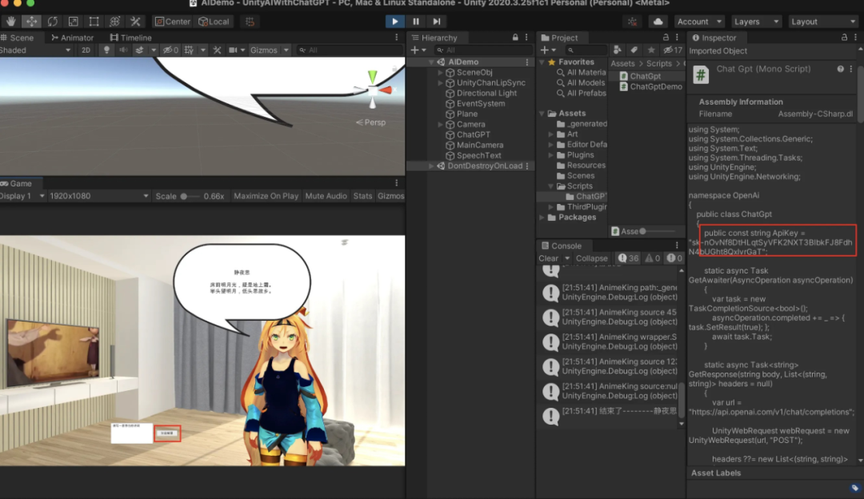Viewport: 864px width, 499px height.
Task: Search by type icon in Project
Action: pyautogui.click(x=618, y=50)
